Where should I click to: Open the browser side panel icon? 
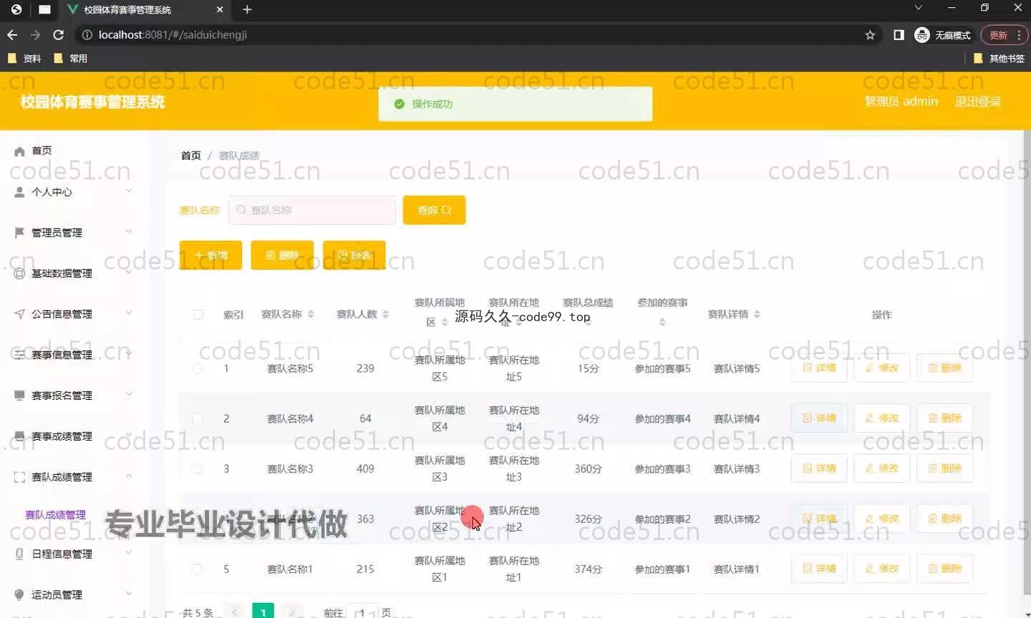(899, 35)
